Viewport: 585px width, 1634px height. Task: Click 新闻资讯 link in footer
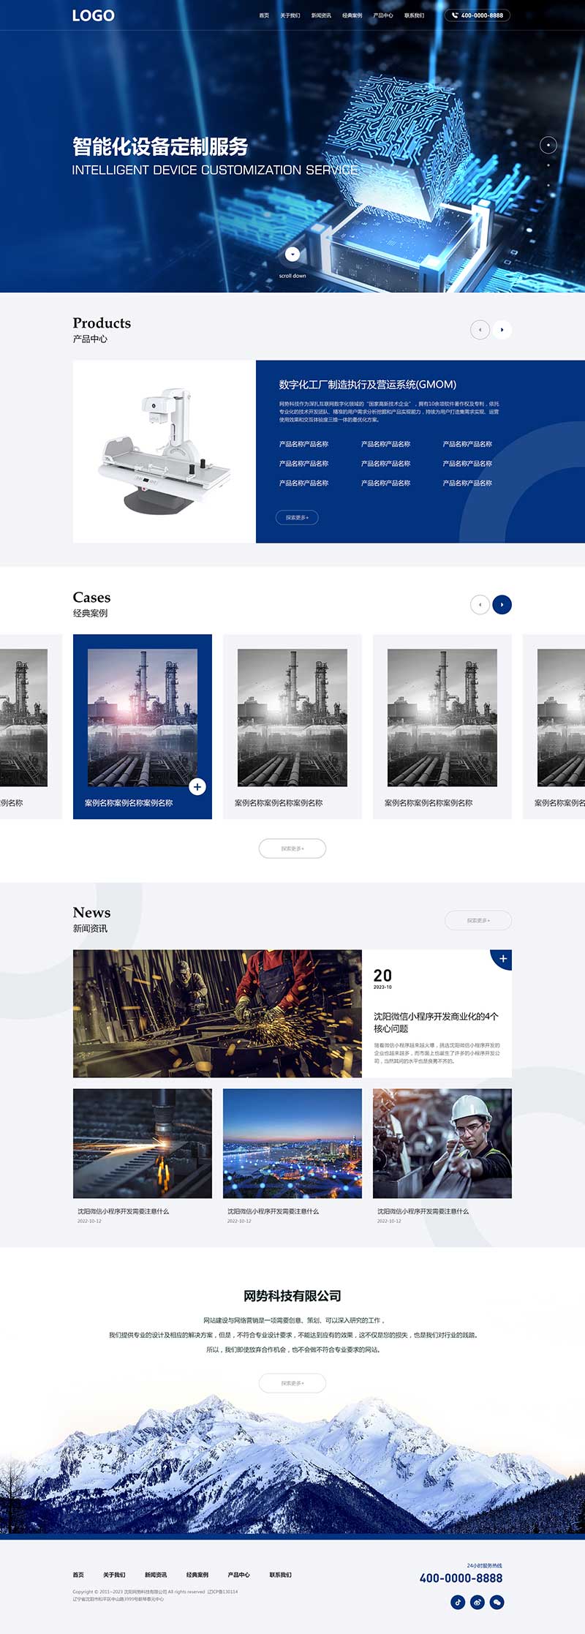[156, 1575]
